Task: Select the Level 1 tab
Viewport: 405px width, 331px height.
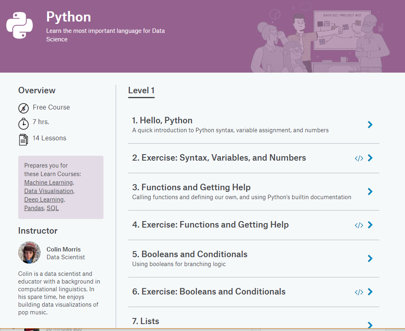Action: click(141, 90)
